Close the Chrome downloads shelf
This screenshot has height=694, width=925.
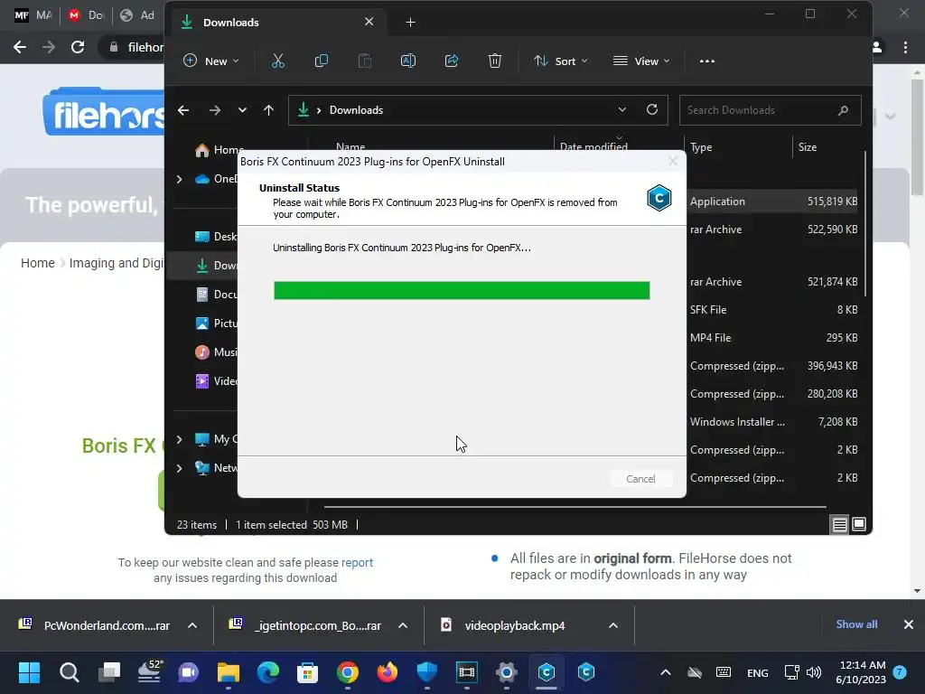(909, 624)
